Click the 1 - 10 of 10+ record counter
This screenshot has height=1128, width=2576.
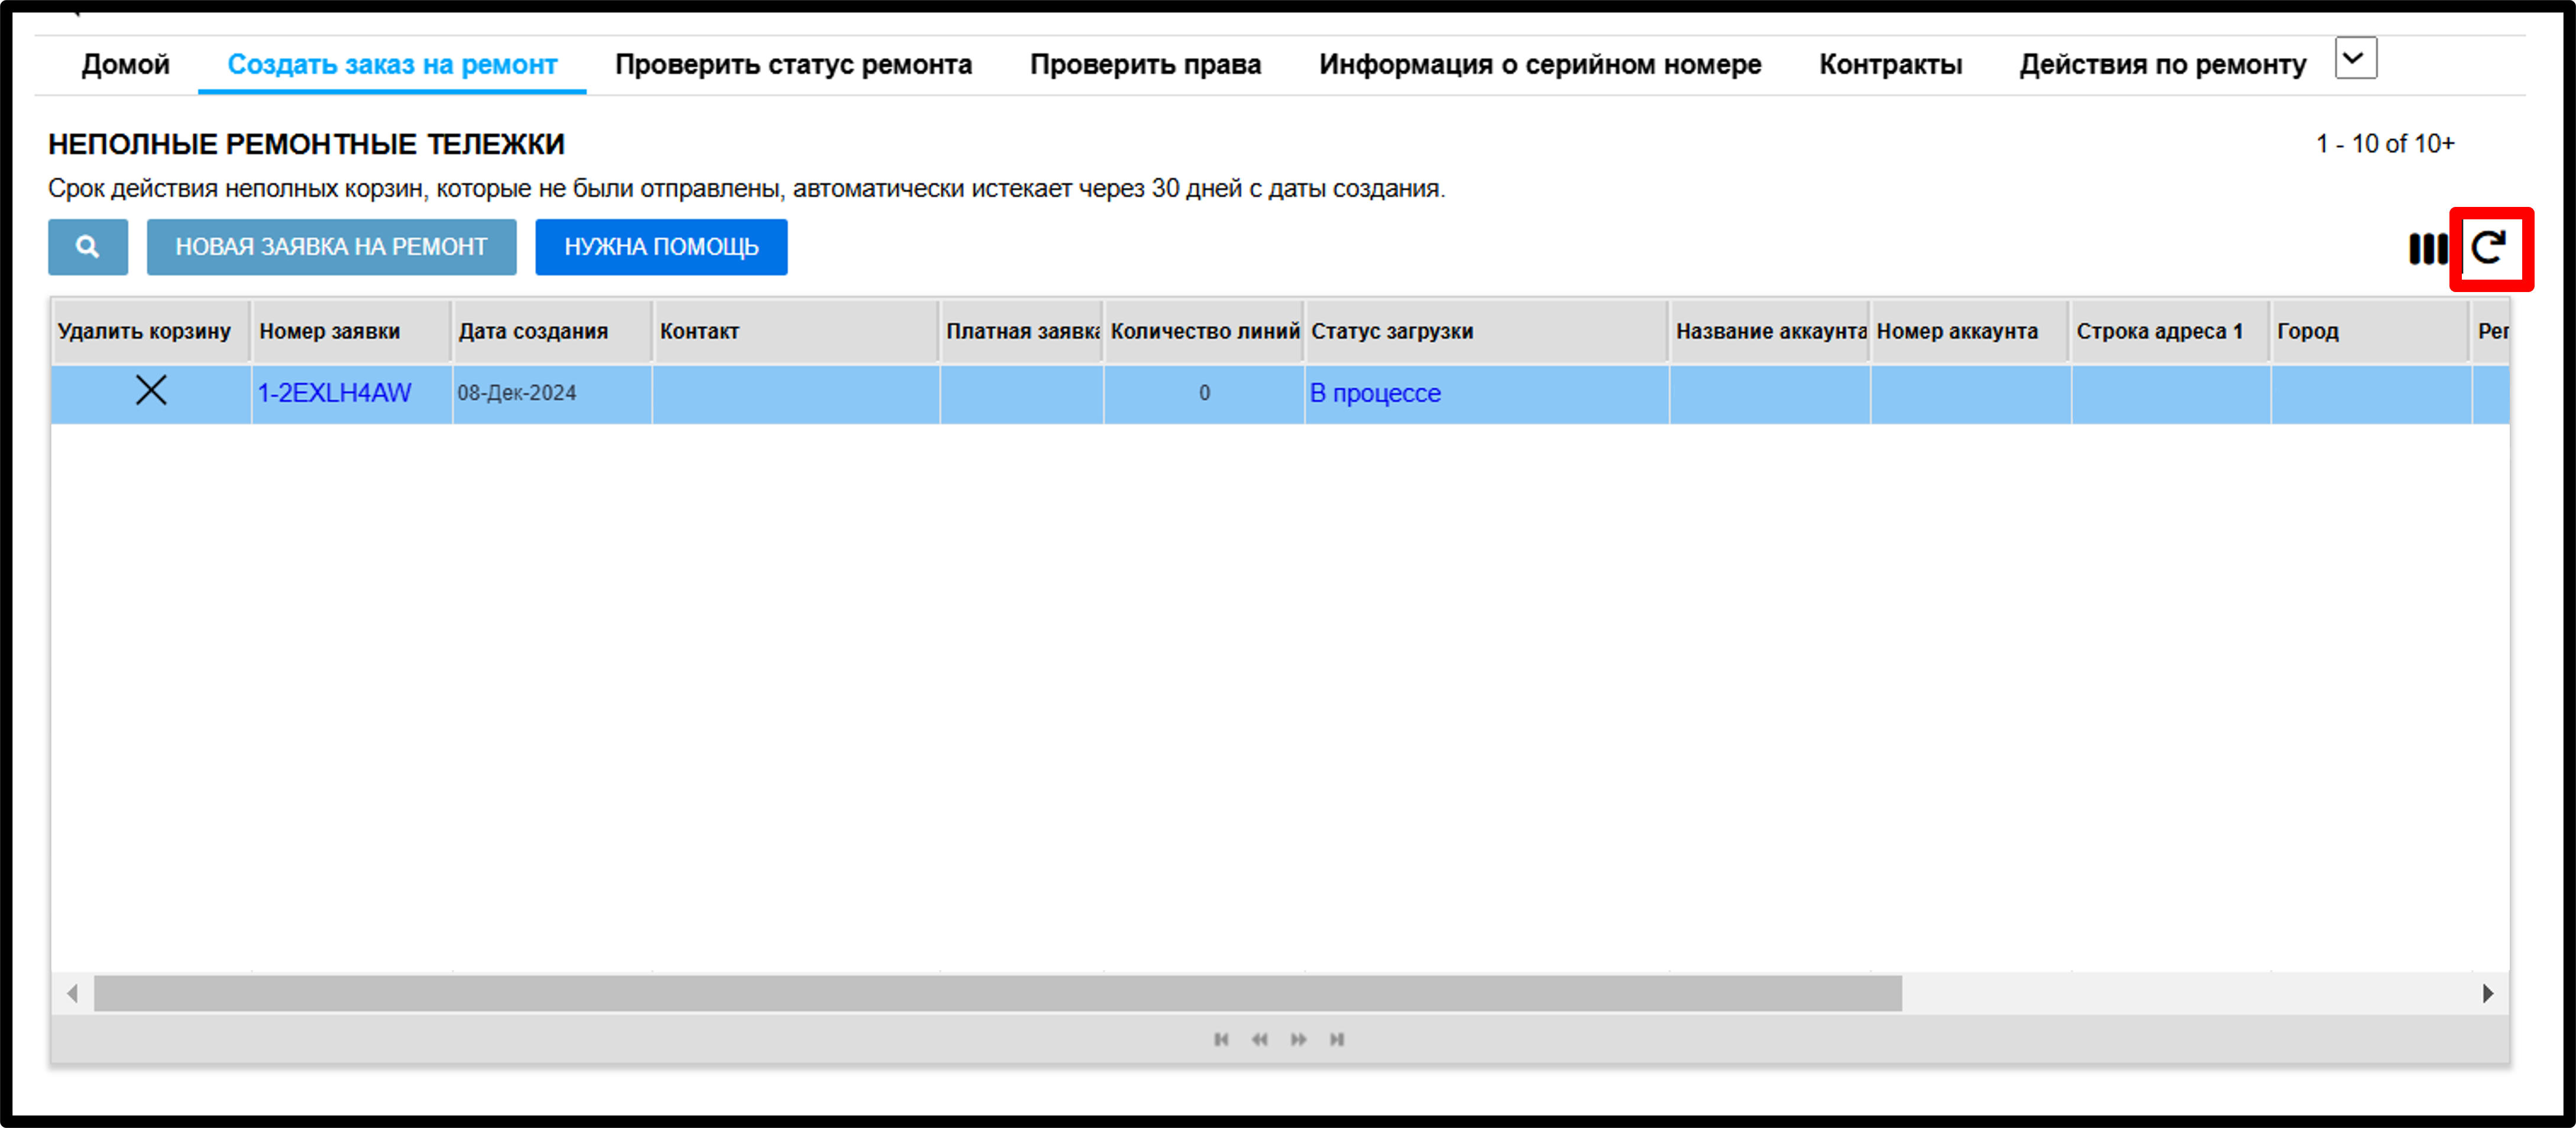(2385, 144)
